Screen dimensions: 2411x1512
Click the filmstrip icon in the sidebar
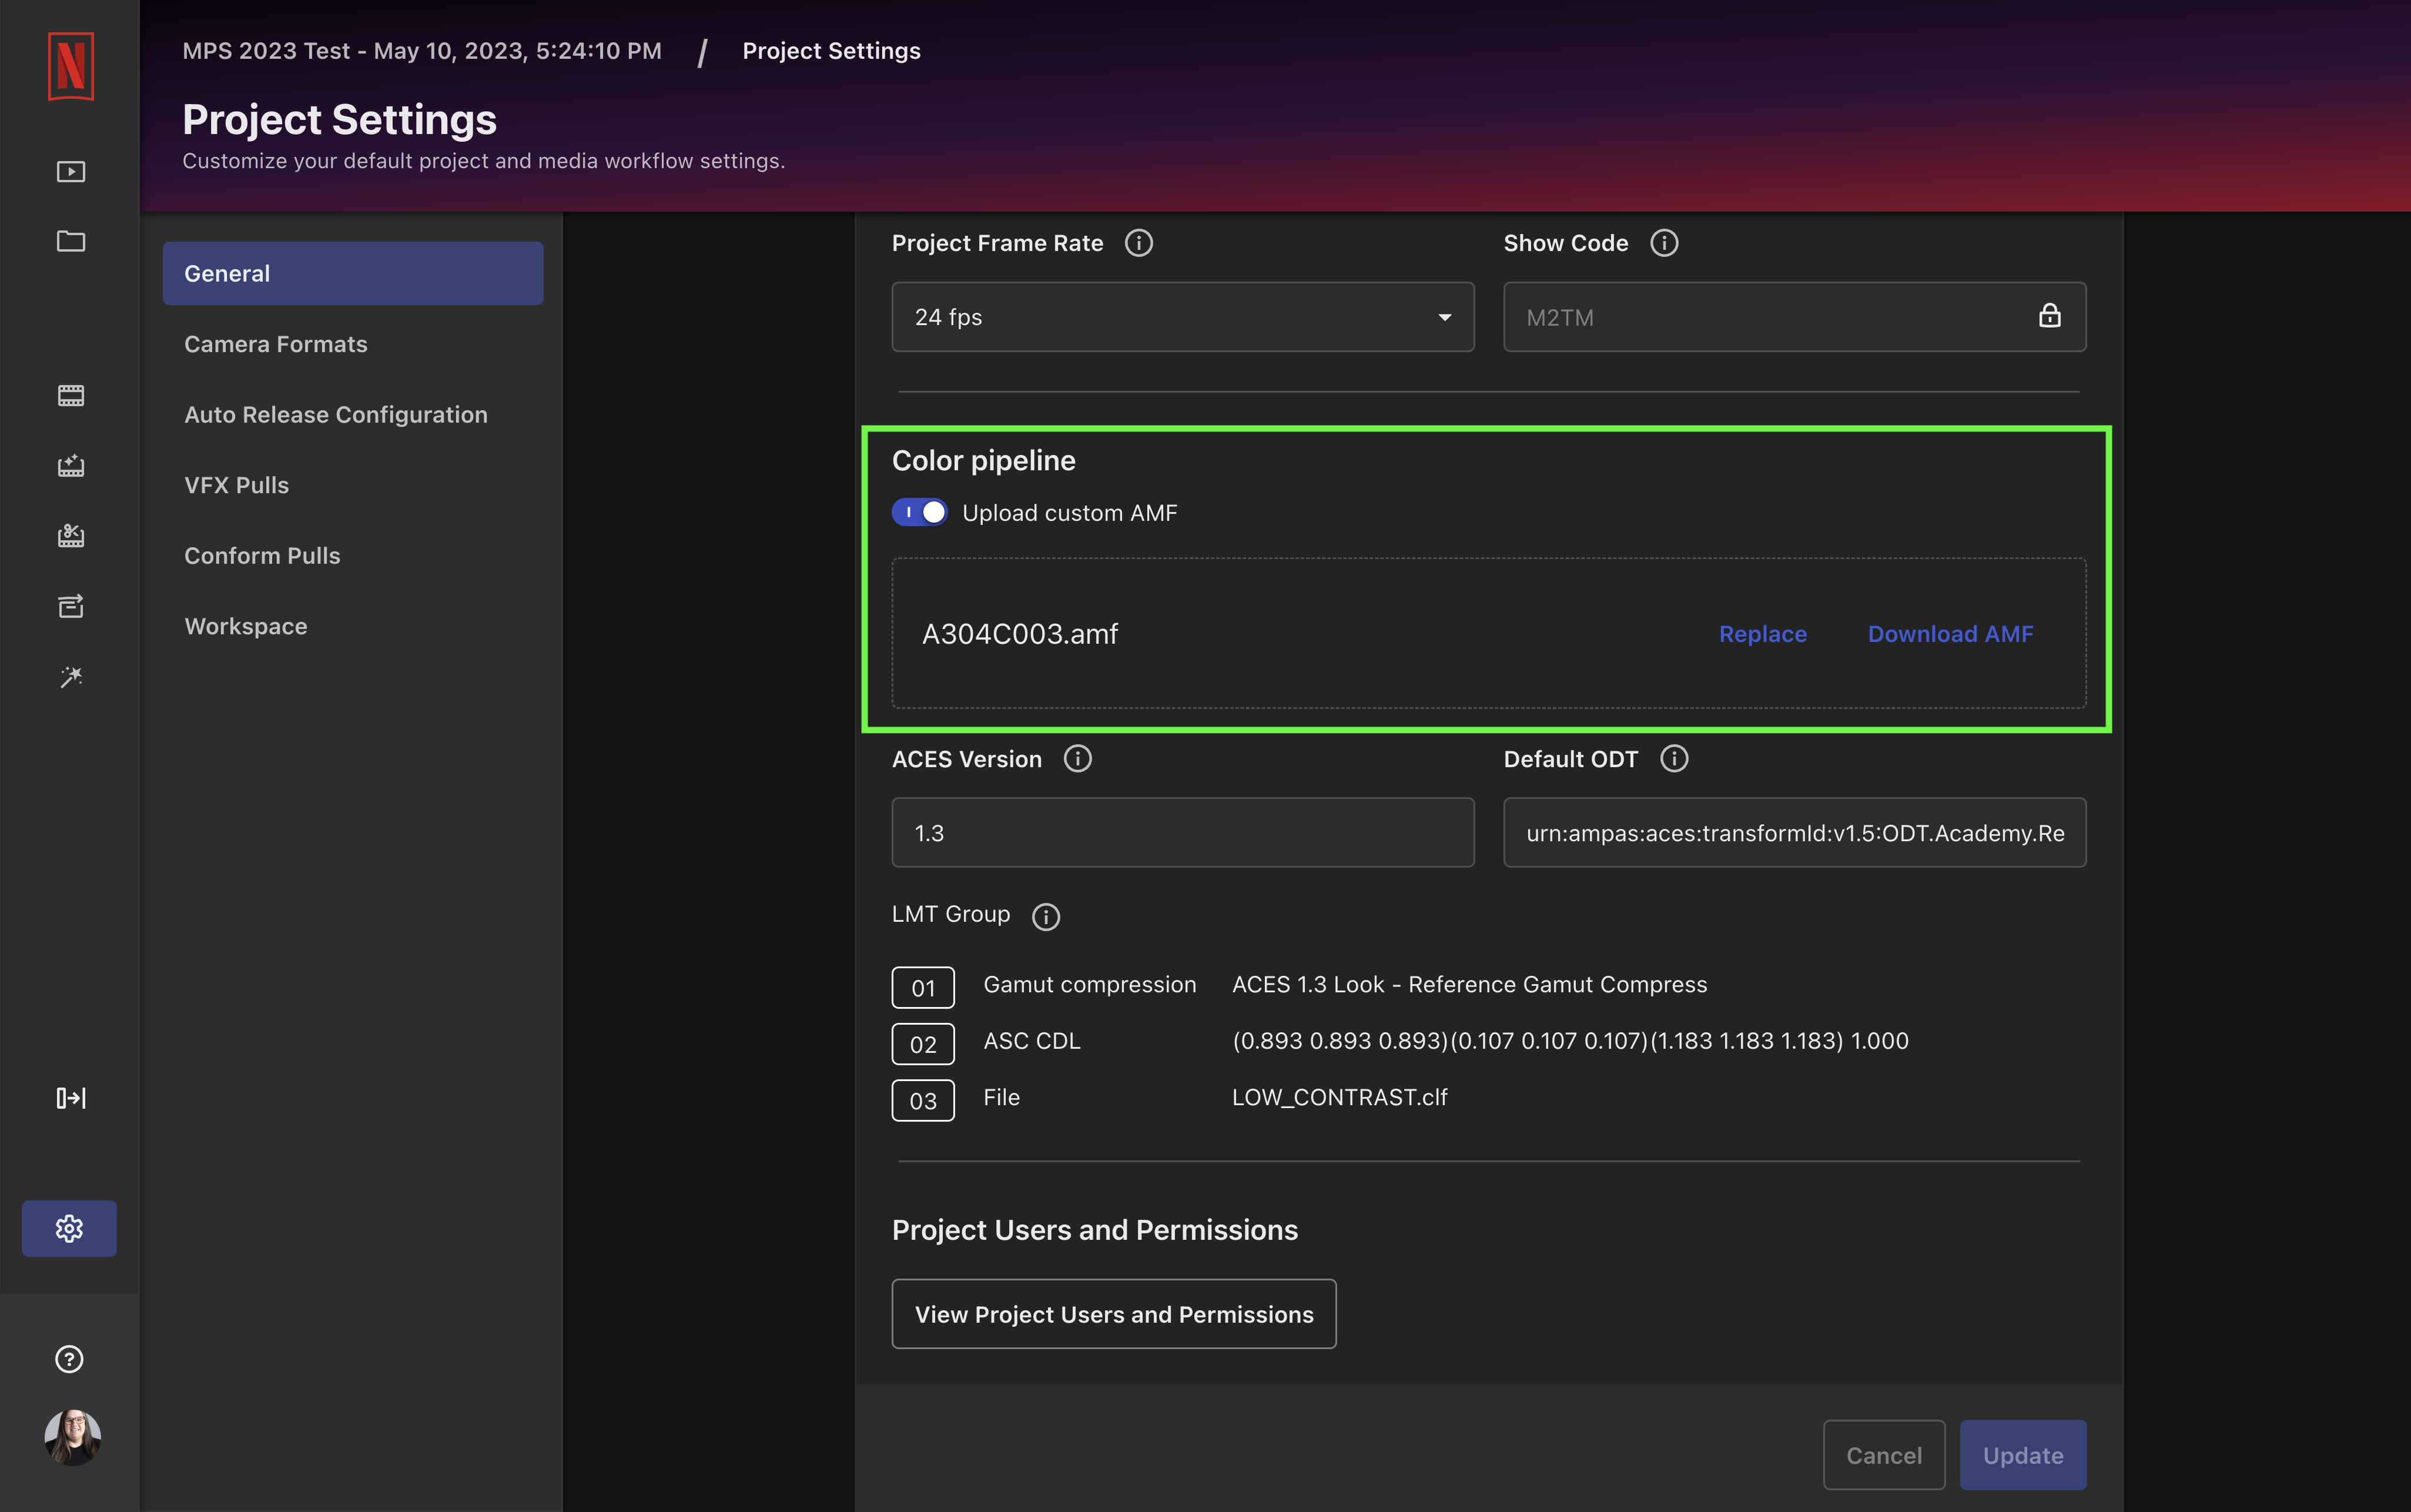pos(70,396)
